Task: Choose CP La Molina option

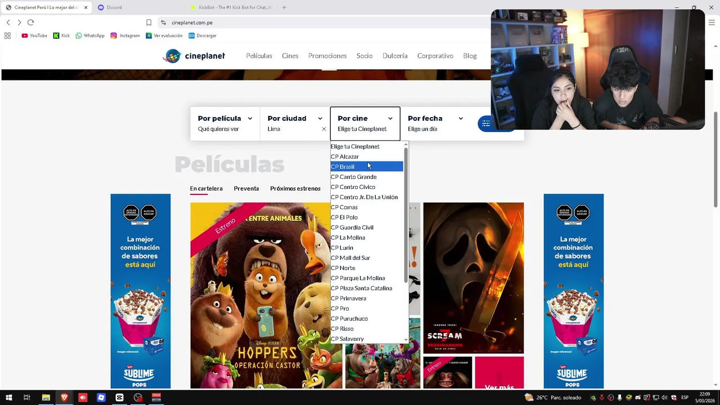Action: coord(367,237)
